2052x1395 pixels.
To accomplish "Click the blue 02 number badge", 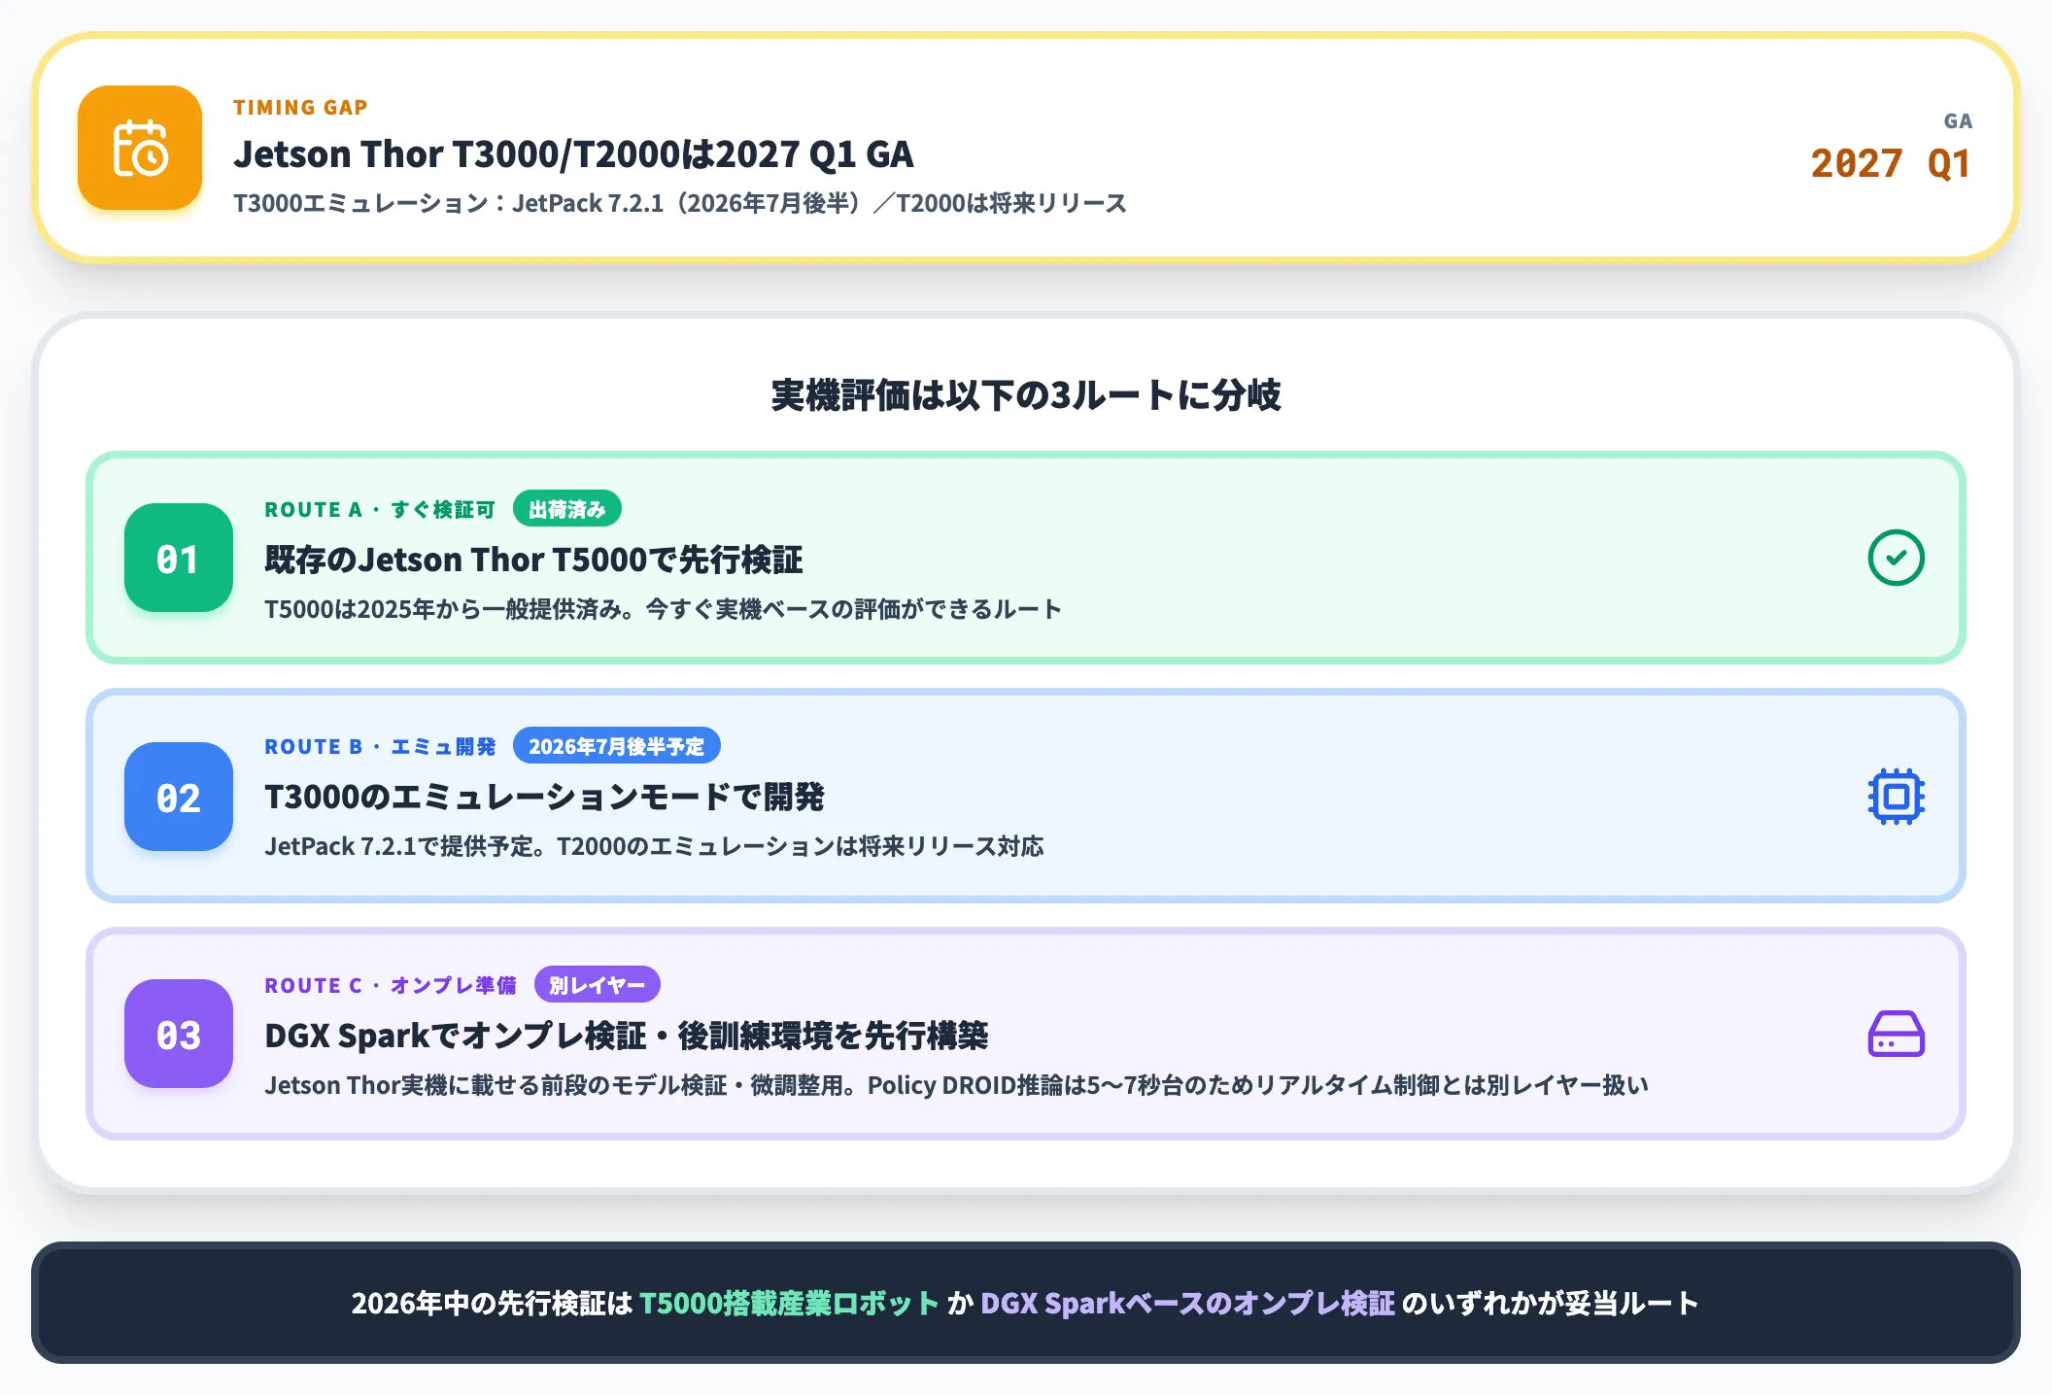I will point(179,797).
